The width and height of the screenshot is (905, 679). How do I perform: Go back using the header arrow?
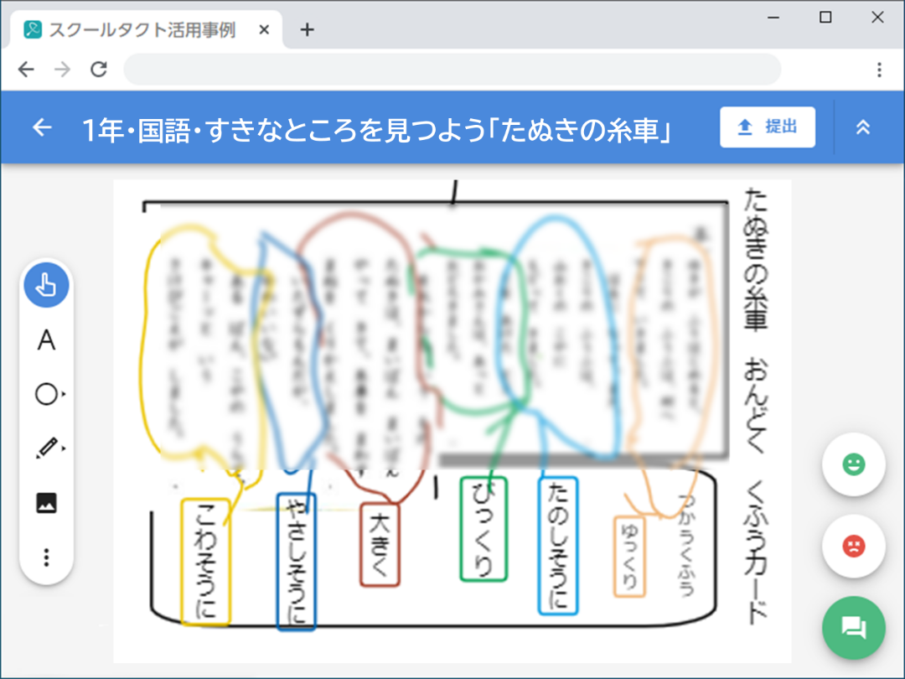pyautogui.click(x=41, y=127)
